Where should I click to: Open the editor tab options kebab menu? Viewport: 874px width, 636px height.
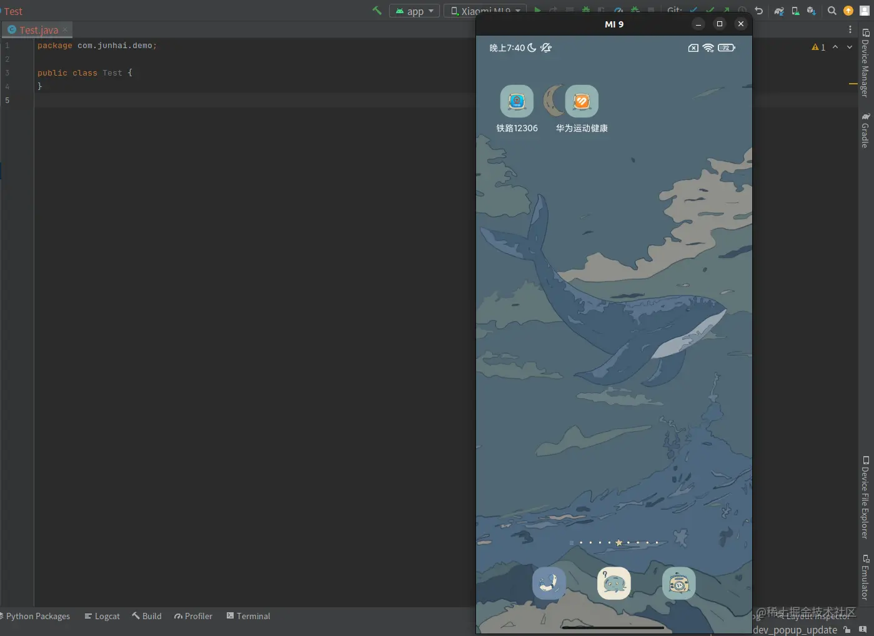point(850,29)
